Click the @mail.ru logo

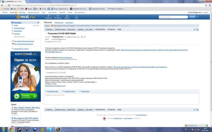coord(25,17)
